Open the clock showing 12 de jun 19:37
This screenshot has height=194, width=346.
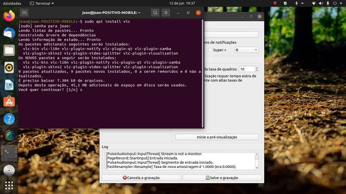pyautogui.click(x=182, y=3)
